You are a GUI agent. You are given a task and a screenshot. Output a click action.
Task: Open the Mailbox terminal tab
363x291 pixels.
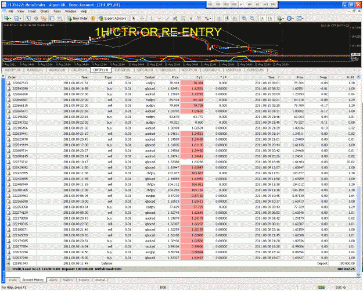tap(68, 280)
